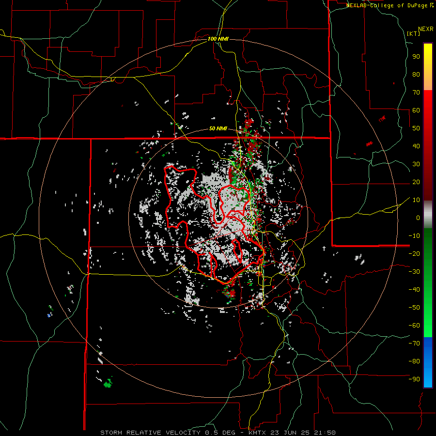Click the -30 scale label
Screen dimensions: 436x436
pyautogui.click(x=414, y=271)
